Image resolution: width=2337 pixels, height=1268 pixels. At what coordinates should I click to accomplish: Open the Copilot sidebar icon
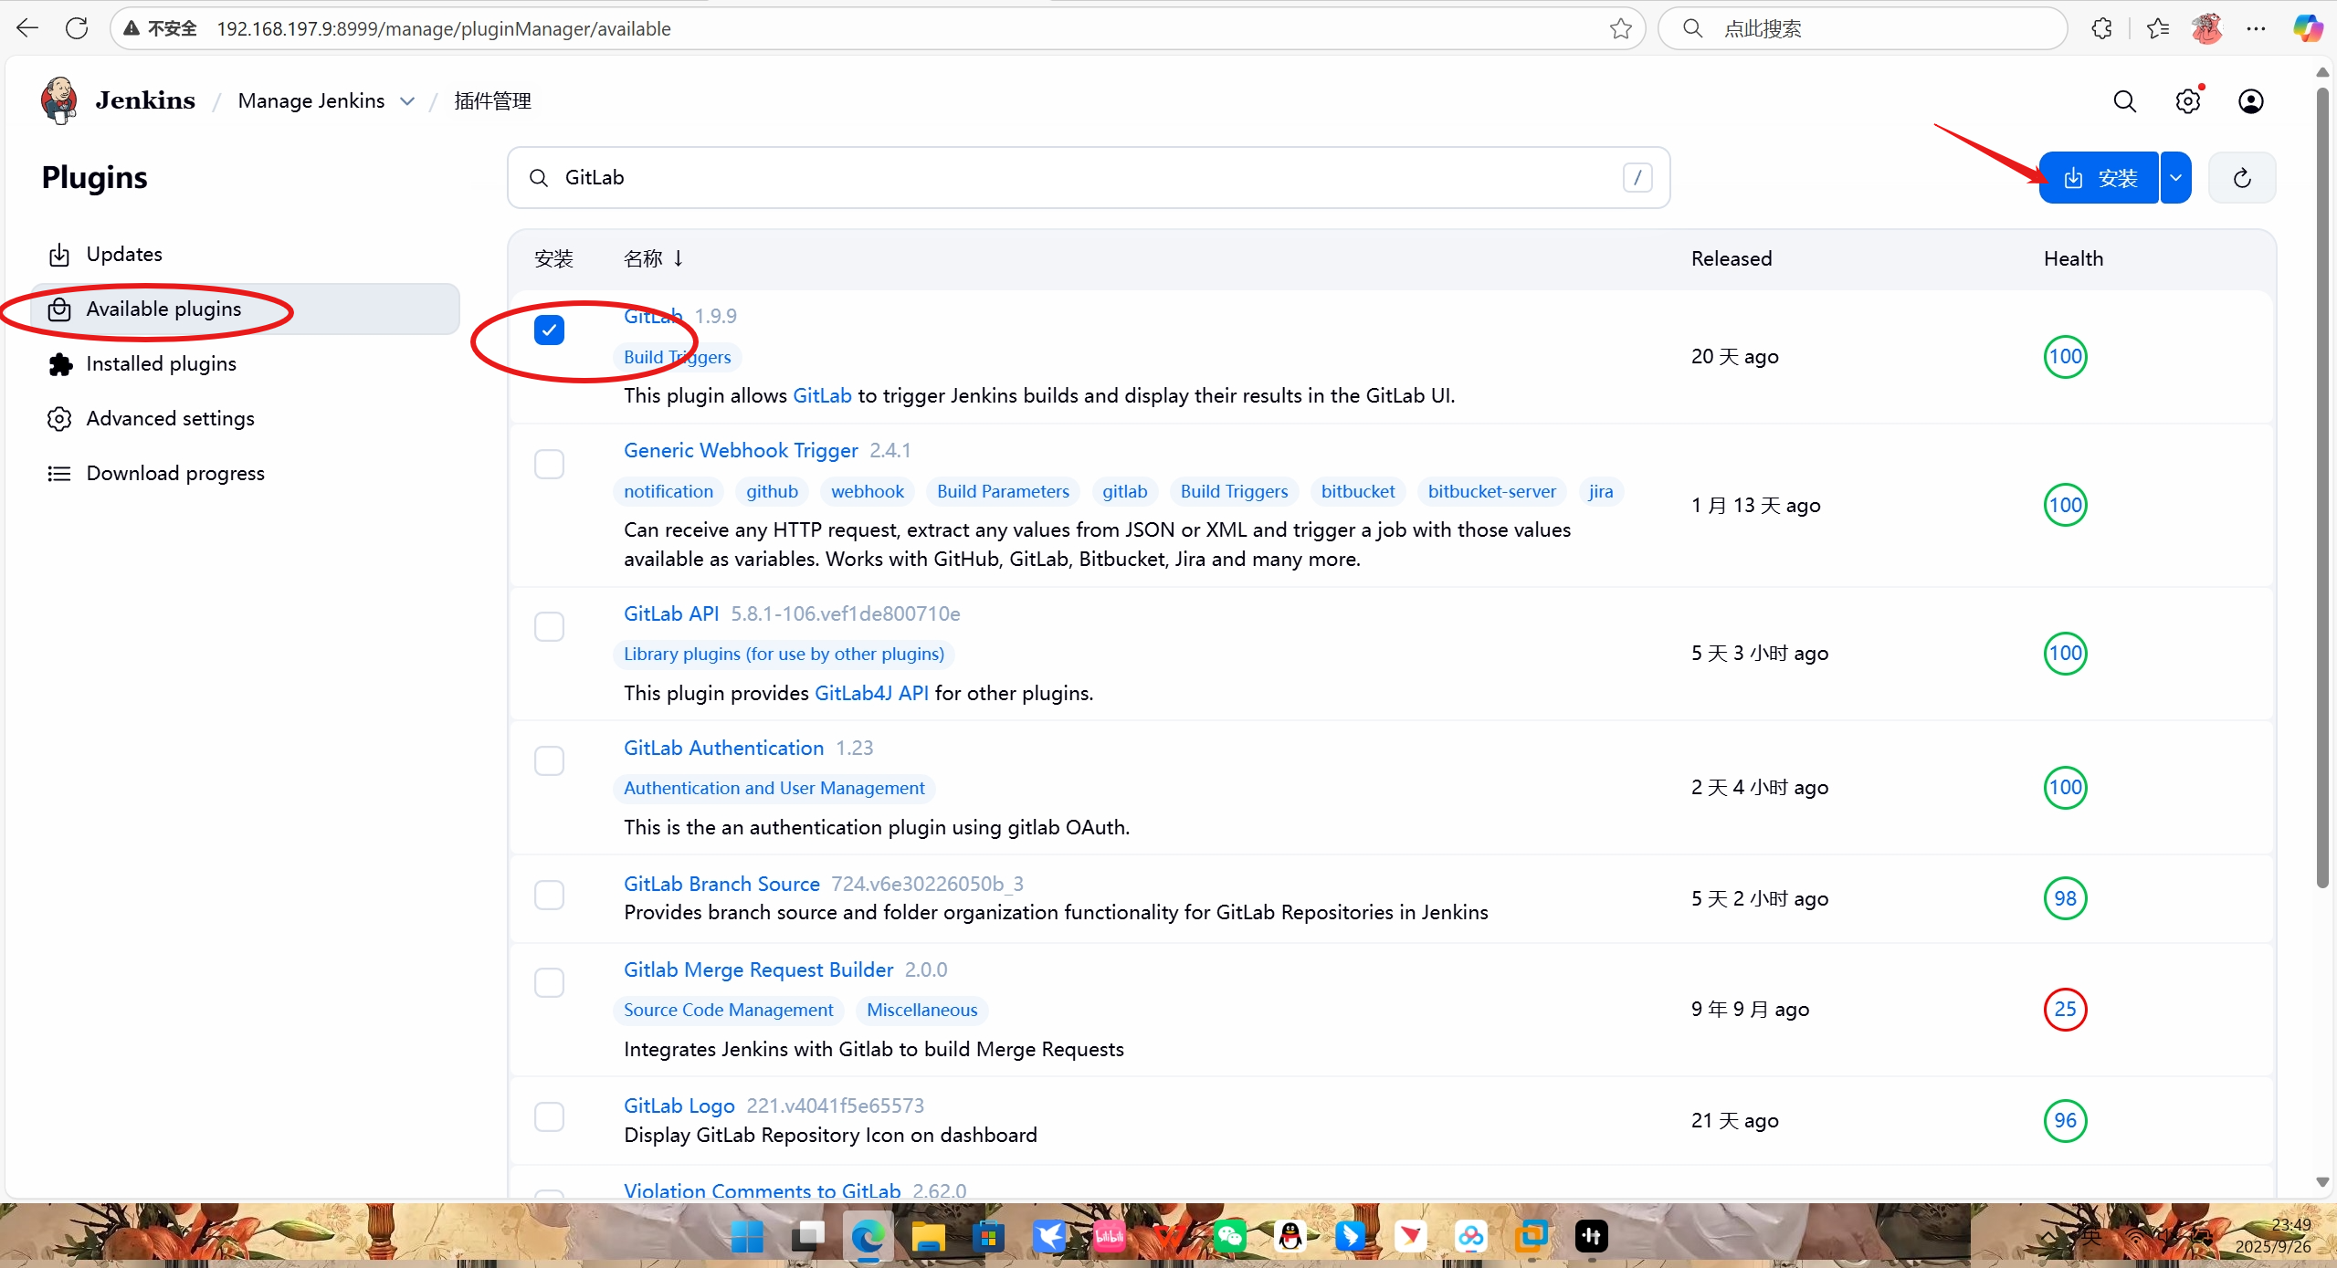(2308, 28)
